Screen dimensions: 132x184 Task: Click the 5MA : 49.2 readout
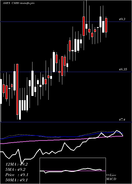click(15, 170)
